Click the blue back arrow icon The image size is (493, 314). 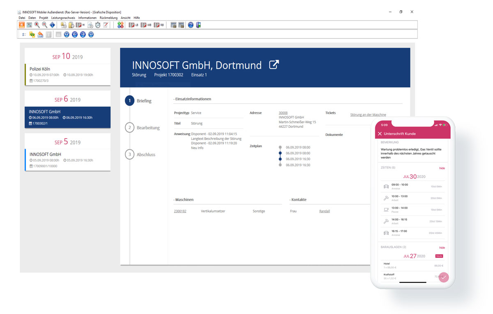coord(75,35)
